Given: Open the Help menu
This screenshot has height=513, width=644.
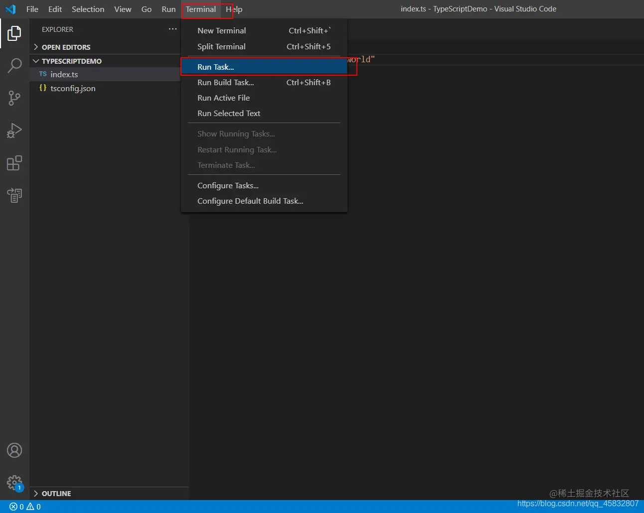Looking at the screenshot, I should [x=234, y=9].
